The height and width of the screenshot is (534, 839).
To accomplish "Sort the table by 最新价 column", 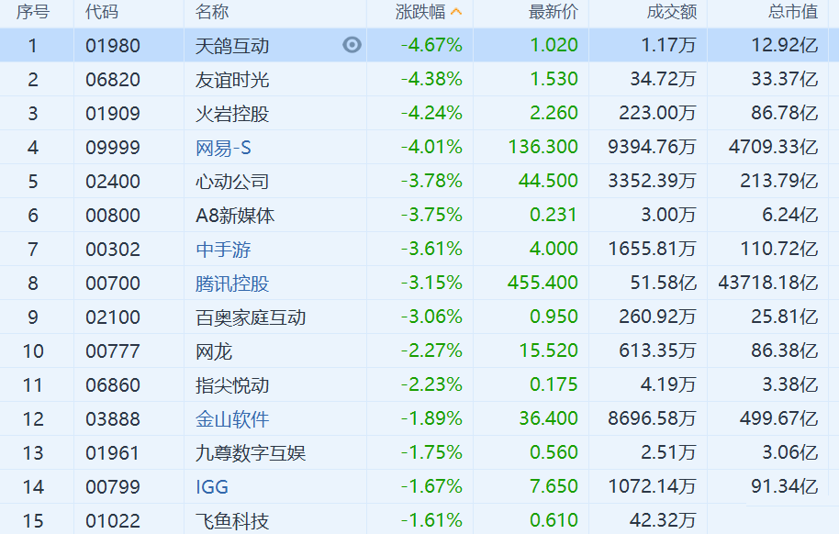I will tap(554, 12).
